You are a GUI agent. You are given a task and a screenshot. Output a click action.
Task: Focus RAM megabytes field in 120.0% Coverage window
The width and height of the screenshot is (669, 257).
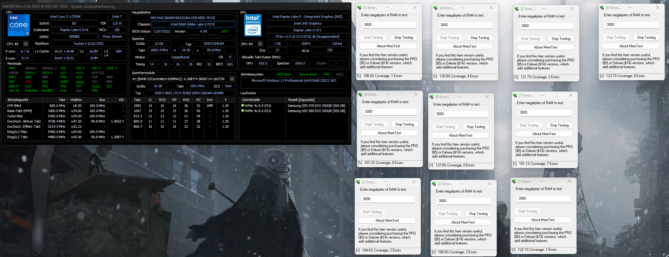coord(466,25)
